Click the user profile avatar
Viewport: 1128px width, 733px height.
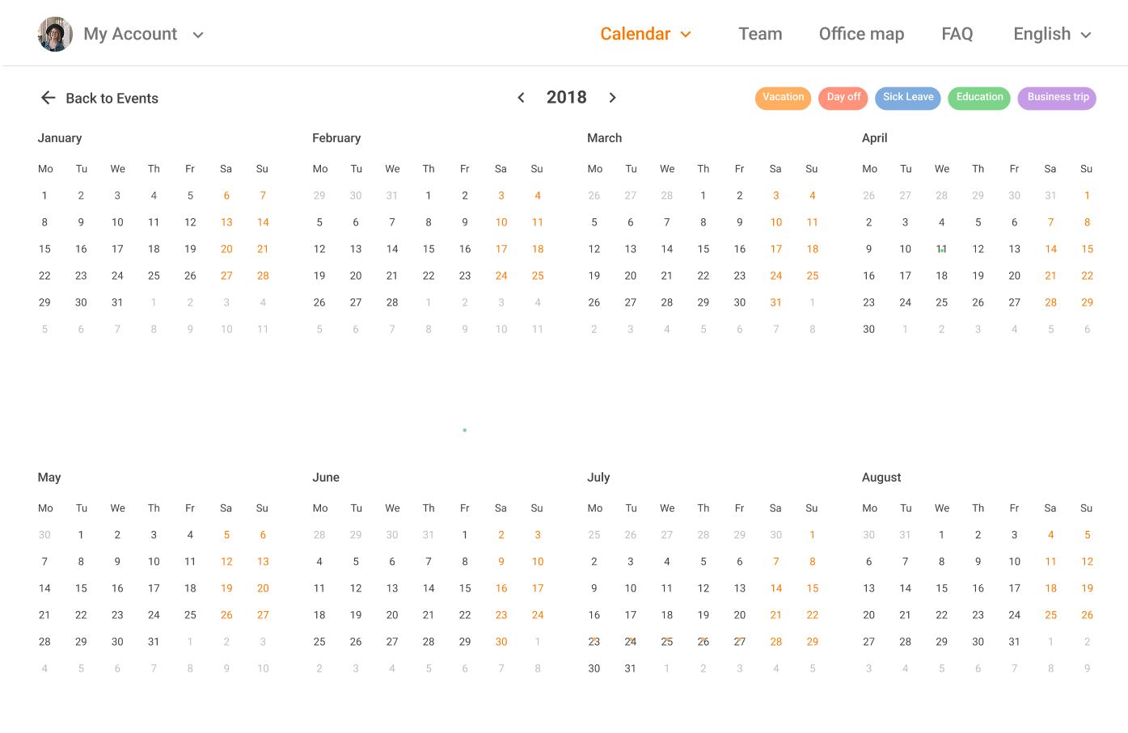coord(55,34)
